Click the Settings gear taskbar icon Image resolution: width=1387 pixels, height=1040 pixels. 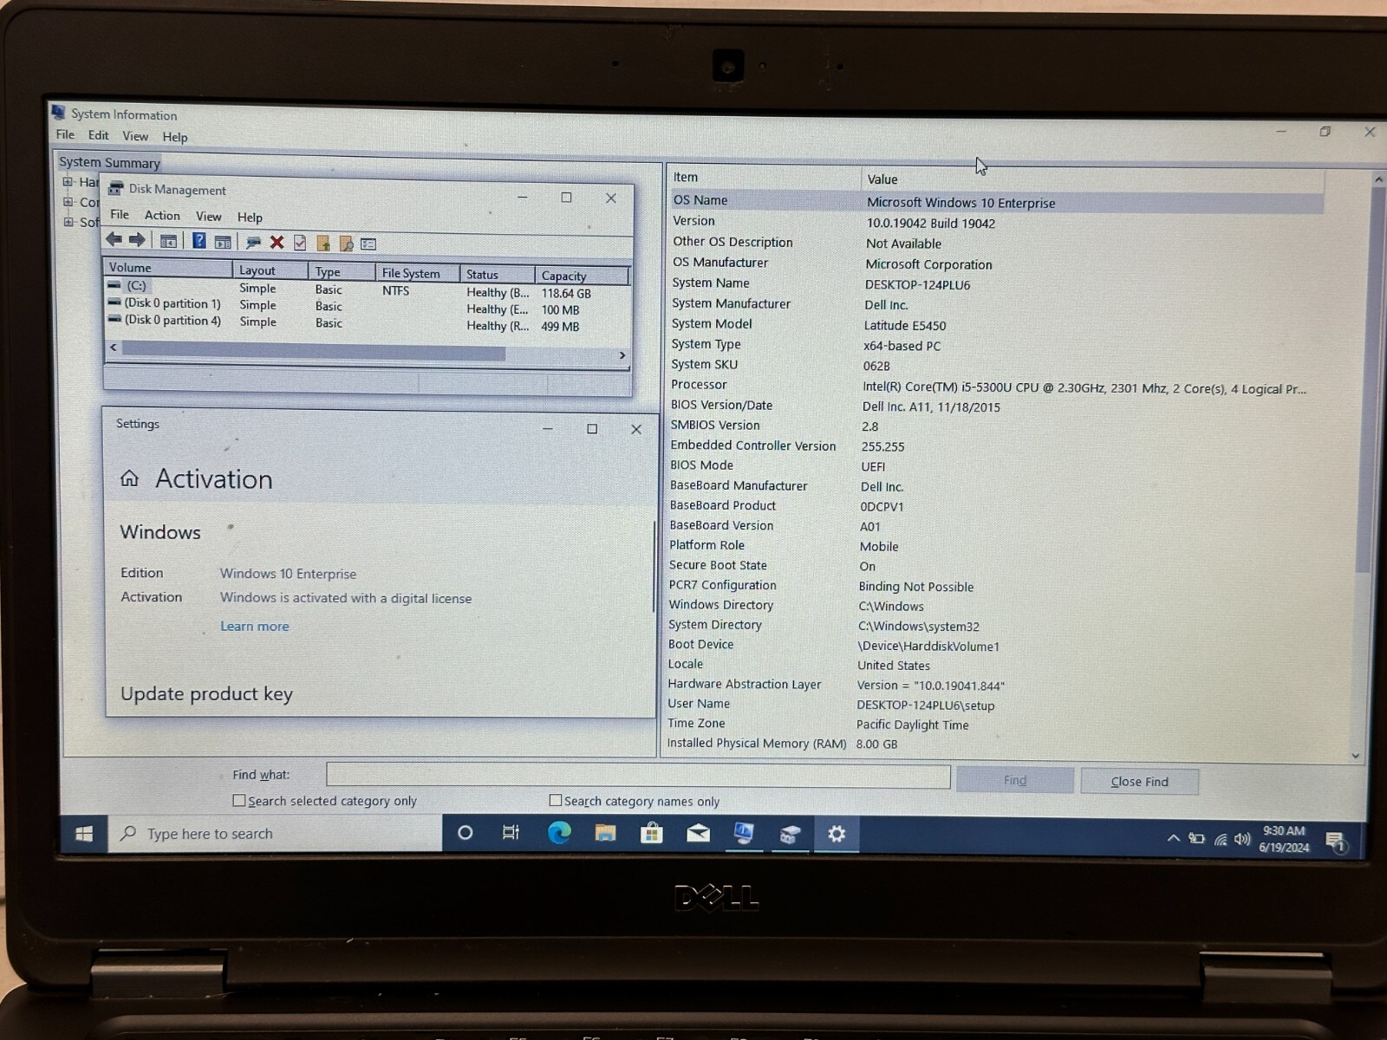pyautogui.click(x=837, y=834)
